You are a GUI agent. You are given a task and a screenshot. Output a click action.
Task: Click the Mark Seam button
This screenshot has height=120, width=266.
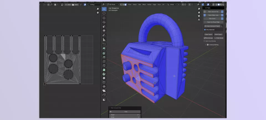click(x=218, y=34)
